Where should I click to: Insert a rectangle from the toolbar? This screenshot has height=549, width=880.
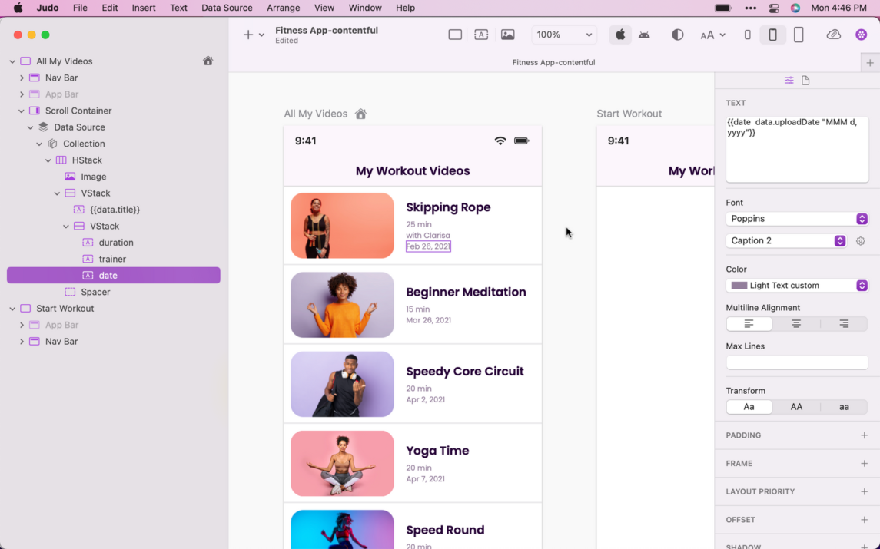(455, 35)
